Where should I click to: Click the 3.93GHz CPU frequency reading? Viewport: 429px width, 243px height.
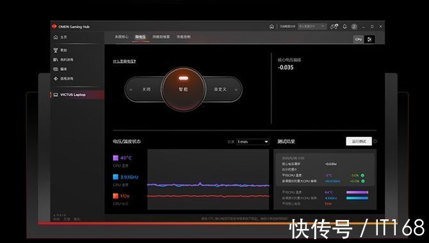tap(129, 177)
